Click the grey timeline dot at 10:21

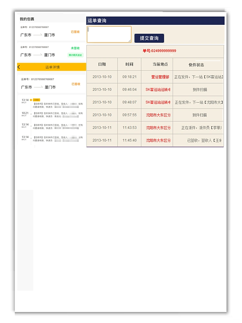31,113
